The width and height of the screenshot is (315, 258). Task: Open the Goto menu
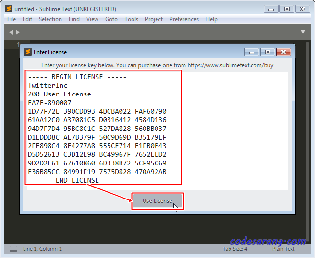111,19
